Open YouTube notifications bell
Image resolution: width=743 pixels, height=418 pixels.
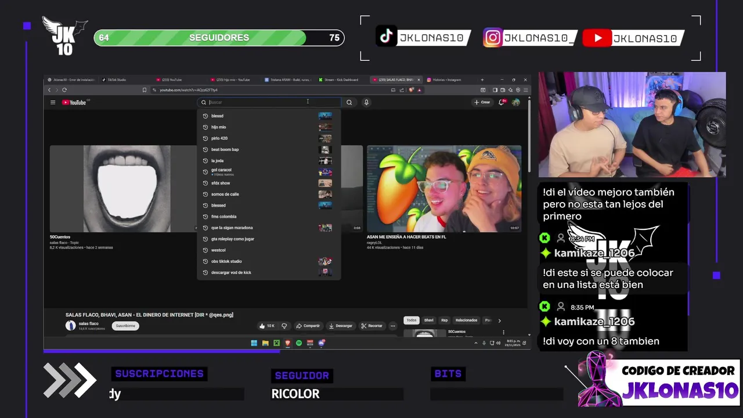tap(502, 102)
